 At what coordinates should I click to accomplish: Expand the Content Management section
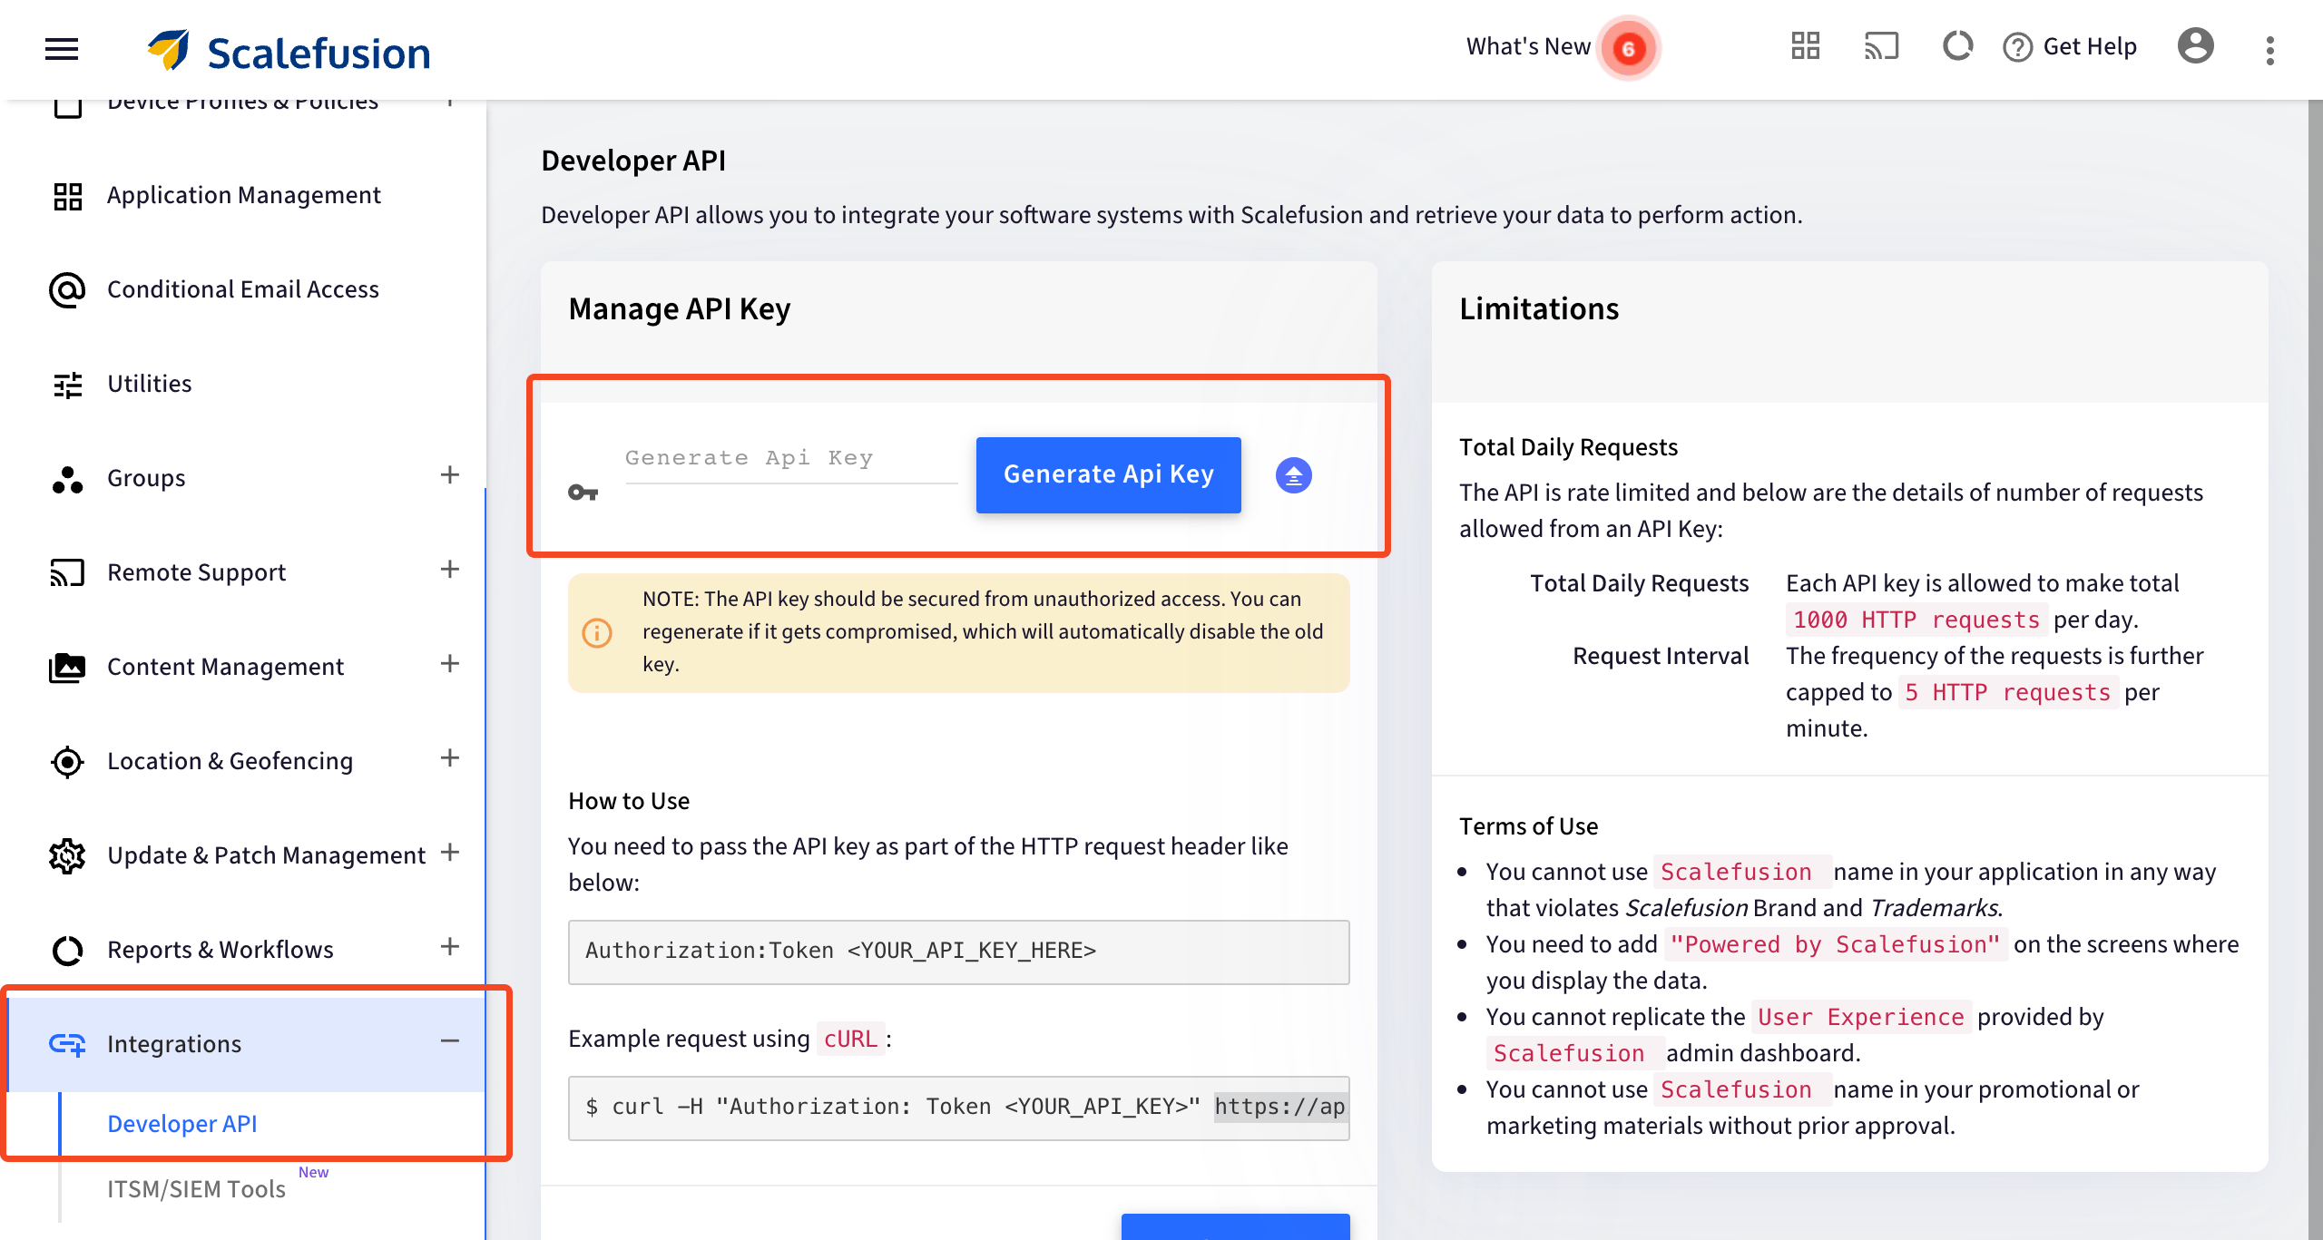pyautogui.click(x=449, y=664)
